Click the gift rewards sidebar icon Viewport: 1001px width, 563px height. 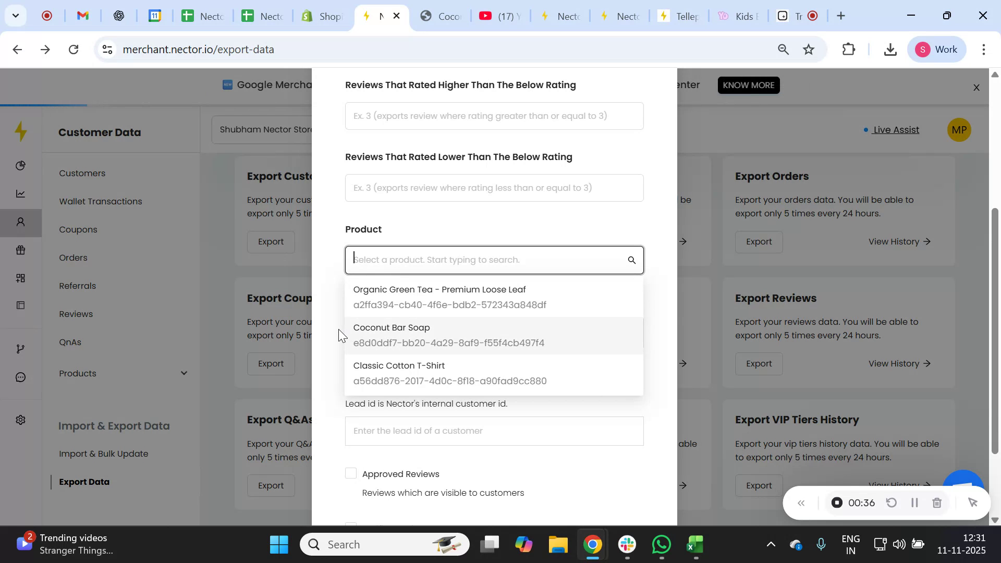coord(21,250)
